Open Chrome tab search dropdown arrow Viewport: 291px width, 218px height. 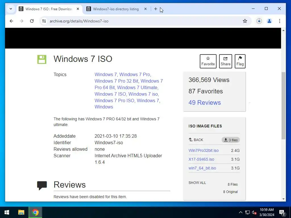click(x=11, y=9)
